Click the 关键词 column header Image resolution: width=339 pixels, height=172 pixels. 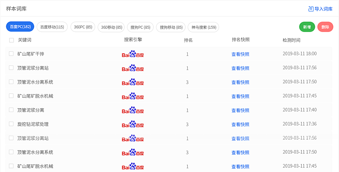tap(25, 40)
